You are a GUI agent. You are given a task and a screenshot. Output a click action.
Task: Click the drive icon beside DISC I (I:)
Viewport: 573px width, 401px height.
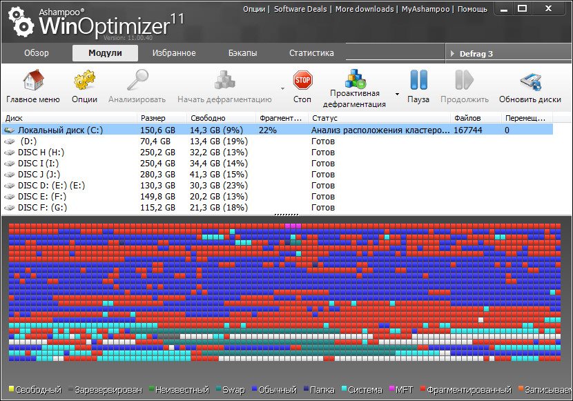pos(10,164)
